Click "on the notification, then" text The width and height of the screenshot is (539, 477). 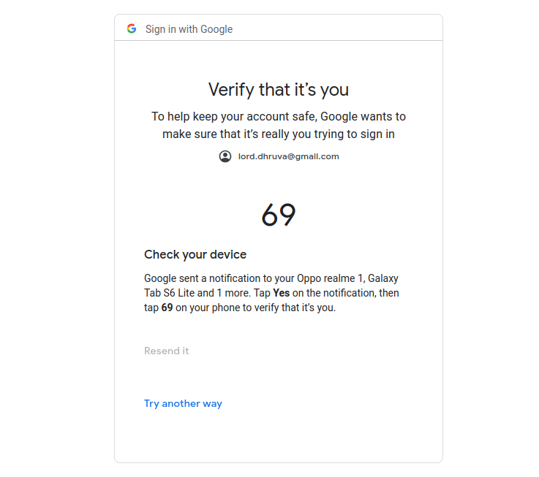click(346, 293)
